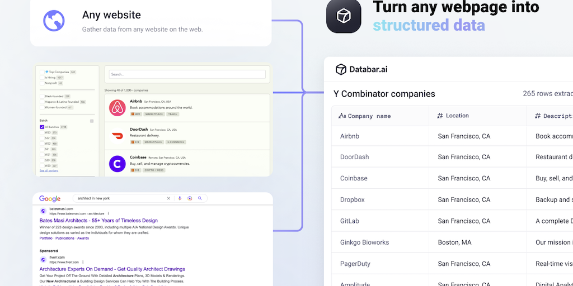This screenshot has width=573, height=286.
Task: Open Architecture Experts On Demand link
Action: [x=112, y=269]
